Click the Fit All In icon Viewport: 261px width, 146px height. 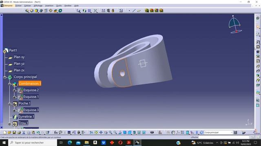coord(96,133)
